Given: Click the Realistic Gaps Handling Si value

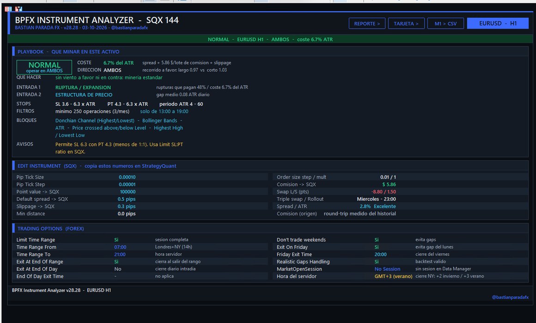Looking at the screenshot, I should click(377, 262).
